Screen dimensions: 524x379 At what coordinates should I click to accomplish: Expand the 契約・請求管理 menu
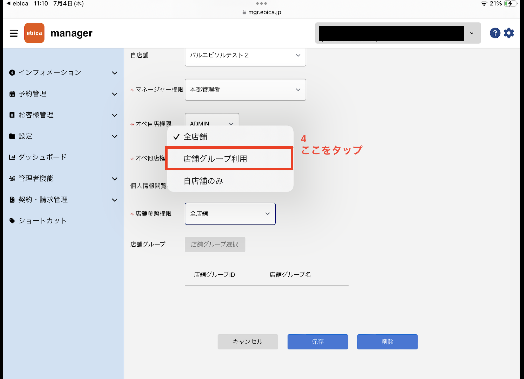click(115, 200)
